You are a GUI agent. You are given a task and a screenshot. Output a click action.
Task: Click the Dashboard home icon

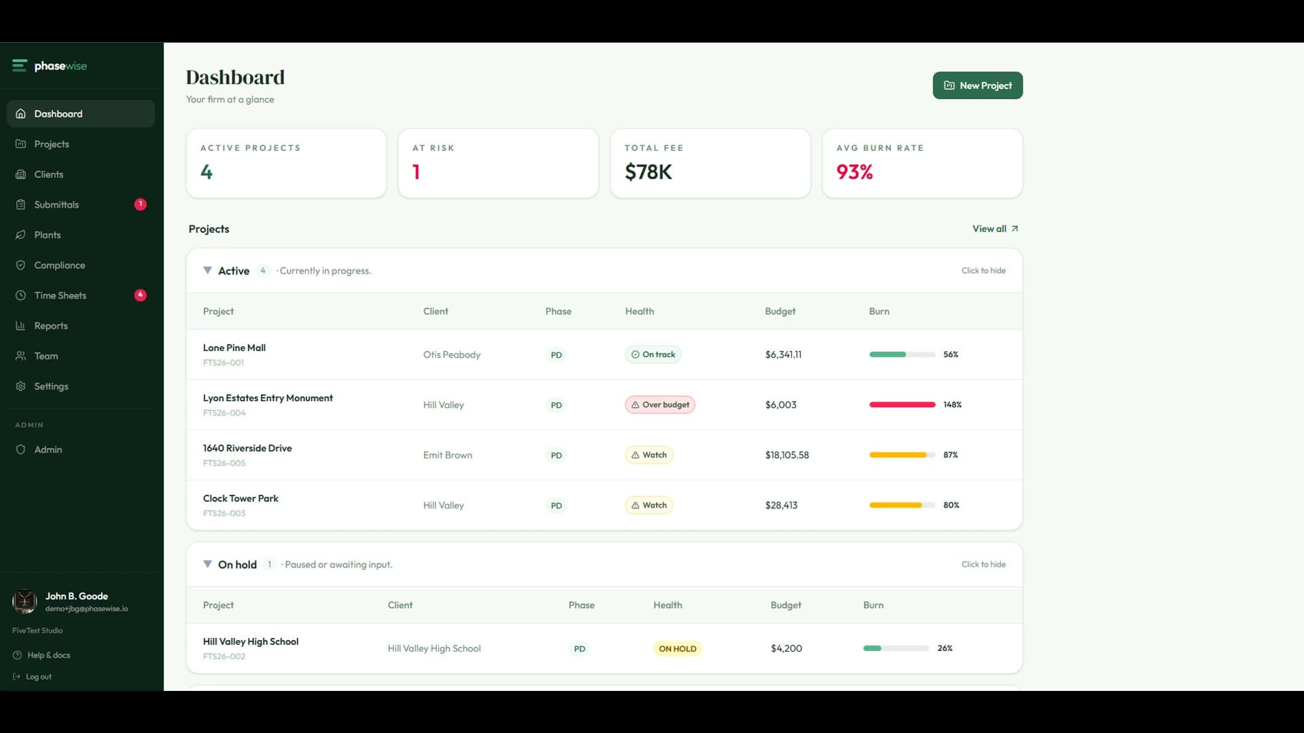pos(20,114)
